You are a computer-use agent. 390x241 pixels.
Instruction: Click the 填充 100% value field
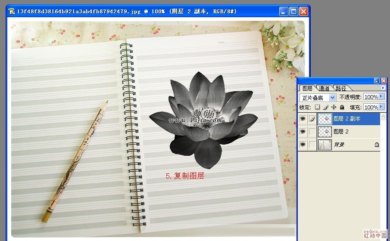pyautogui.click(x=371, y=107)
